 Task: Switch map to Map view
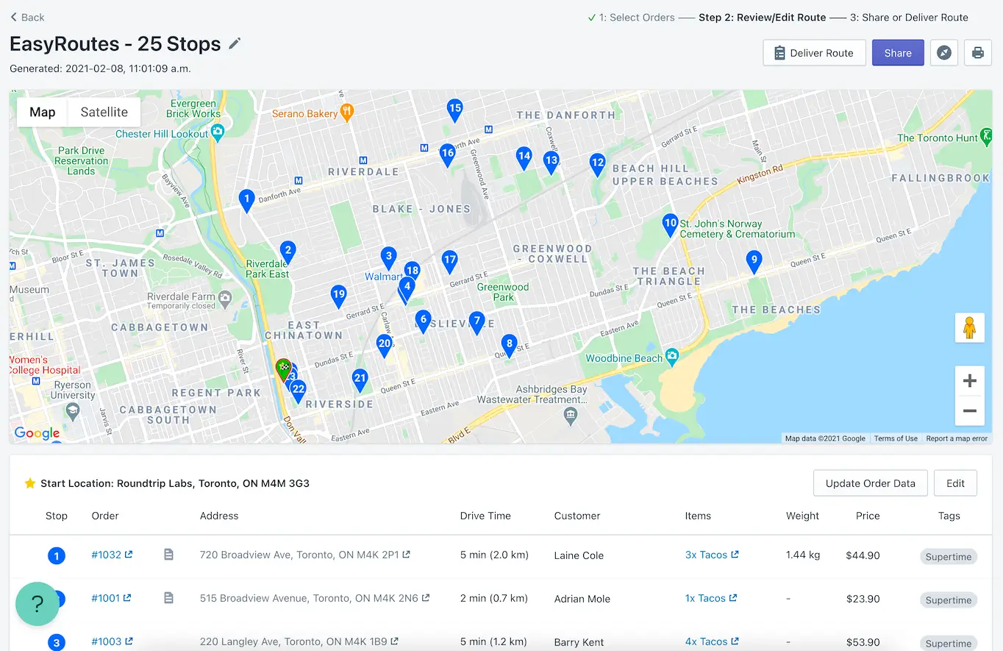pyautogui.click(x=43, y=112)
